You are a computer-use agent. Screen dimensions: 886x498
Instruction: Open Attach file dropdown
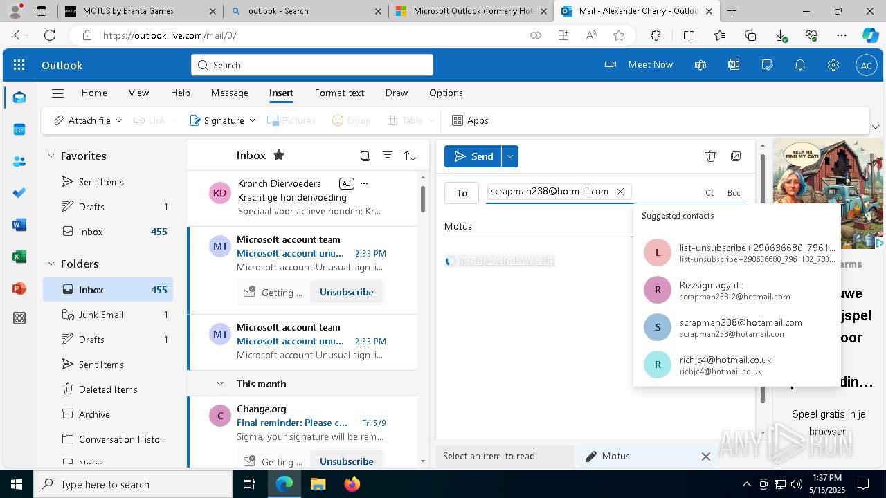coord(119,120)
